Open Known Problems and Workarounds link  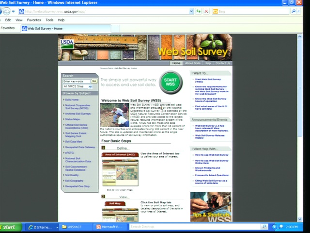click(207, 169)
